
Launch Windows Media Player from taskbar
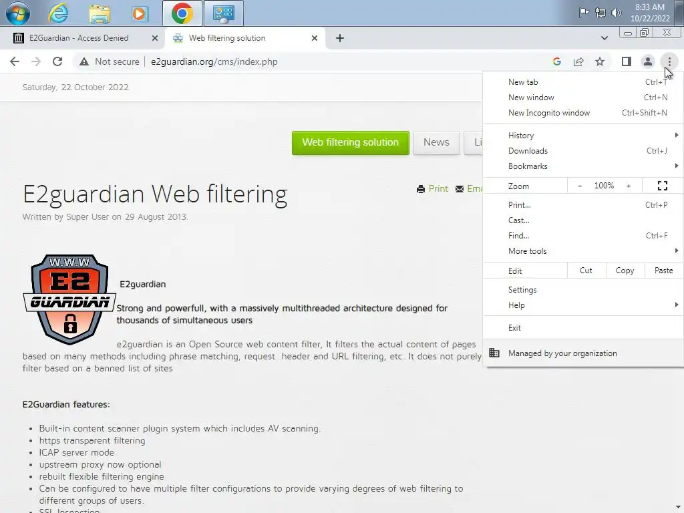tap(140, 13)
